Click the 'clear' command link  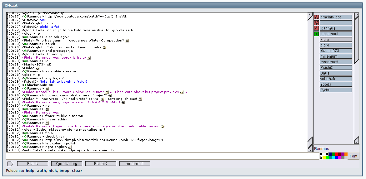point(77,171)
